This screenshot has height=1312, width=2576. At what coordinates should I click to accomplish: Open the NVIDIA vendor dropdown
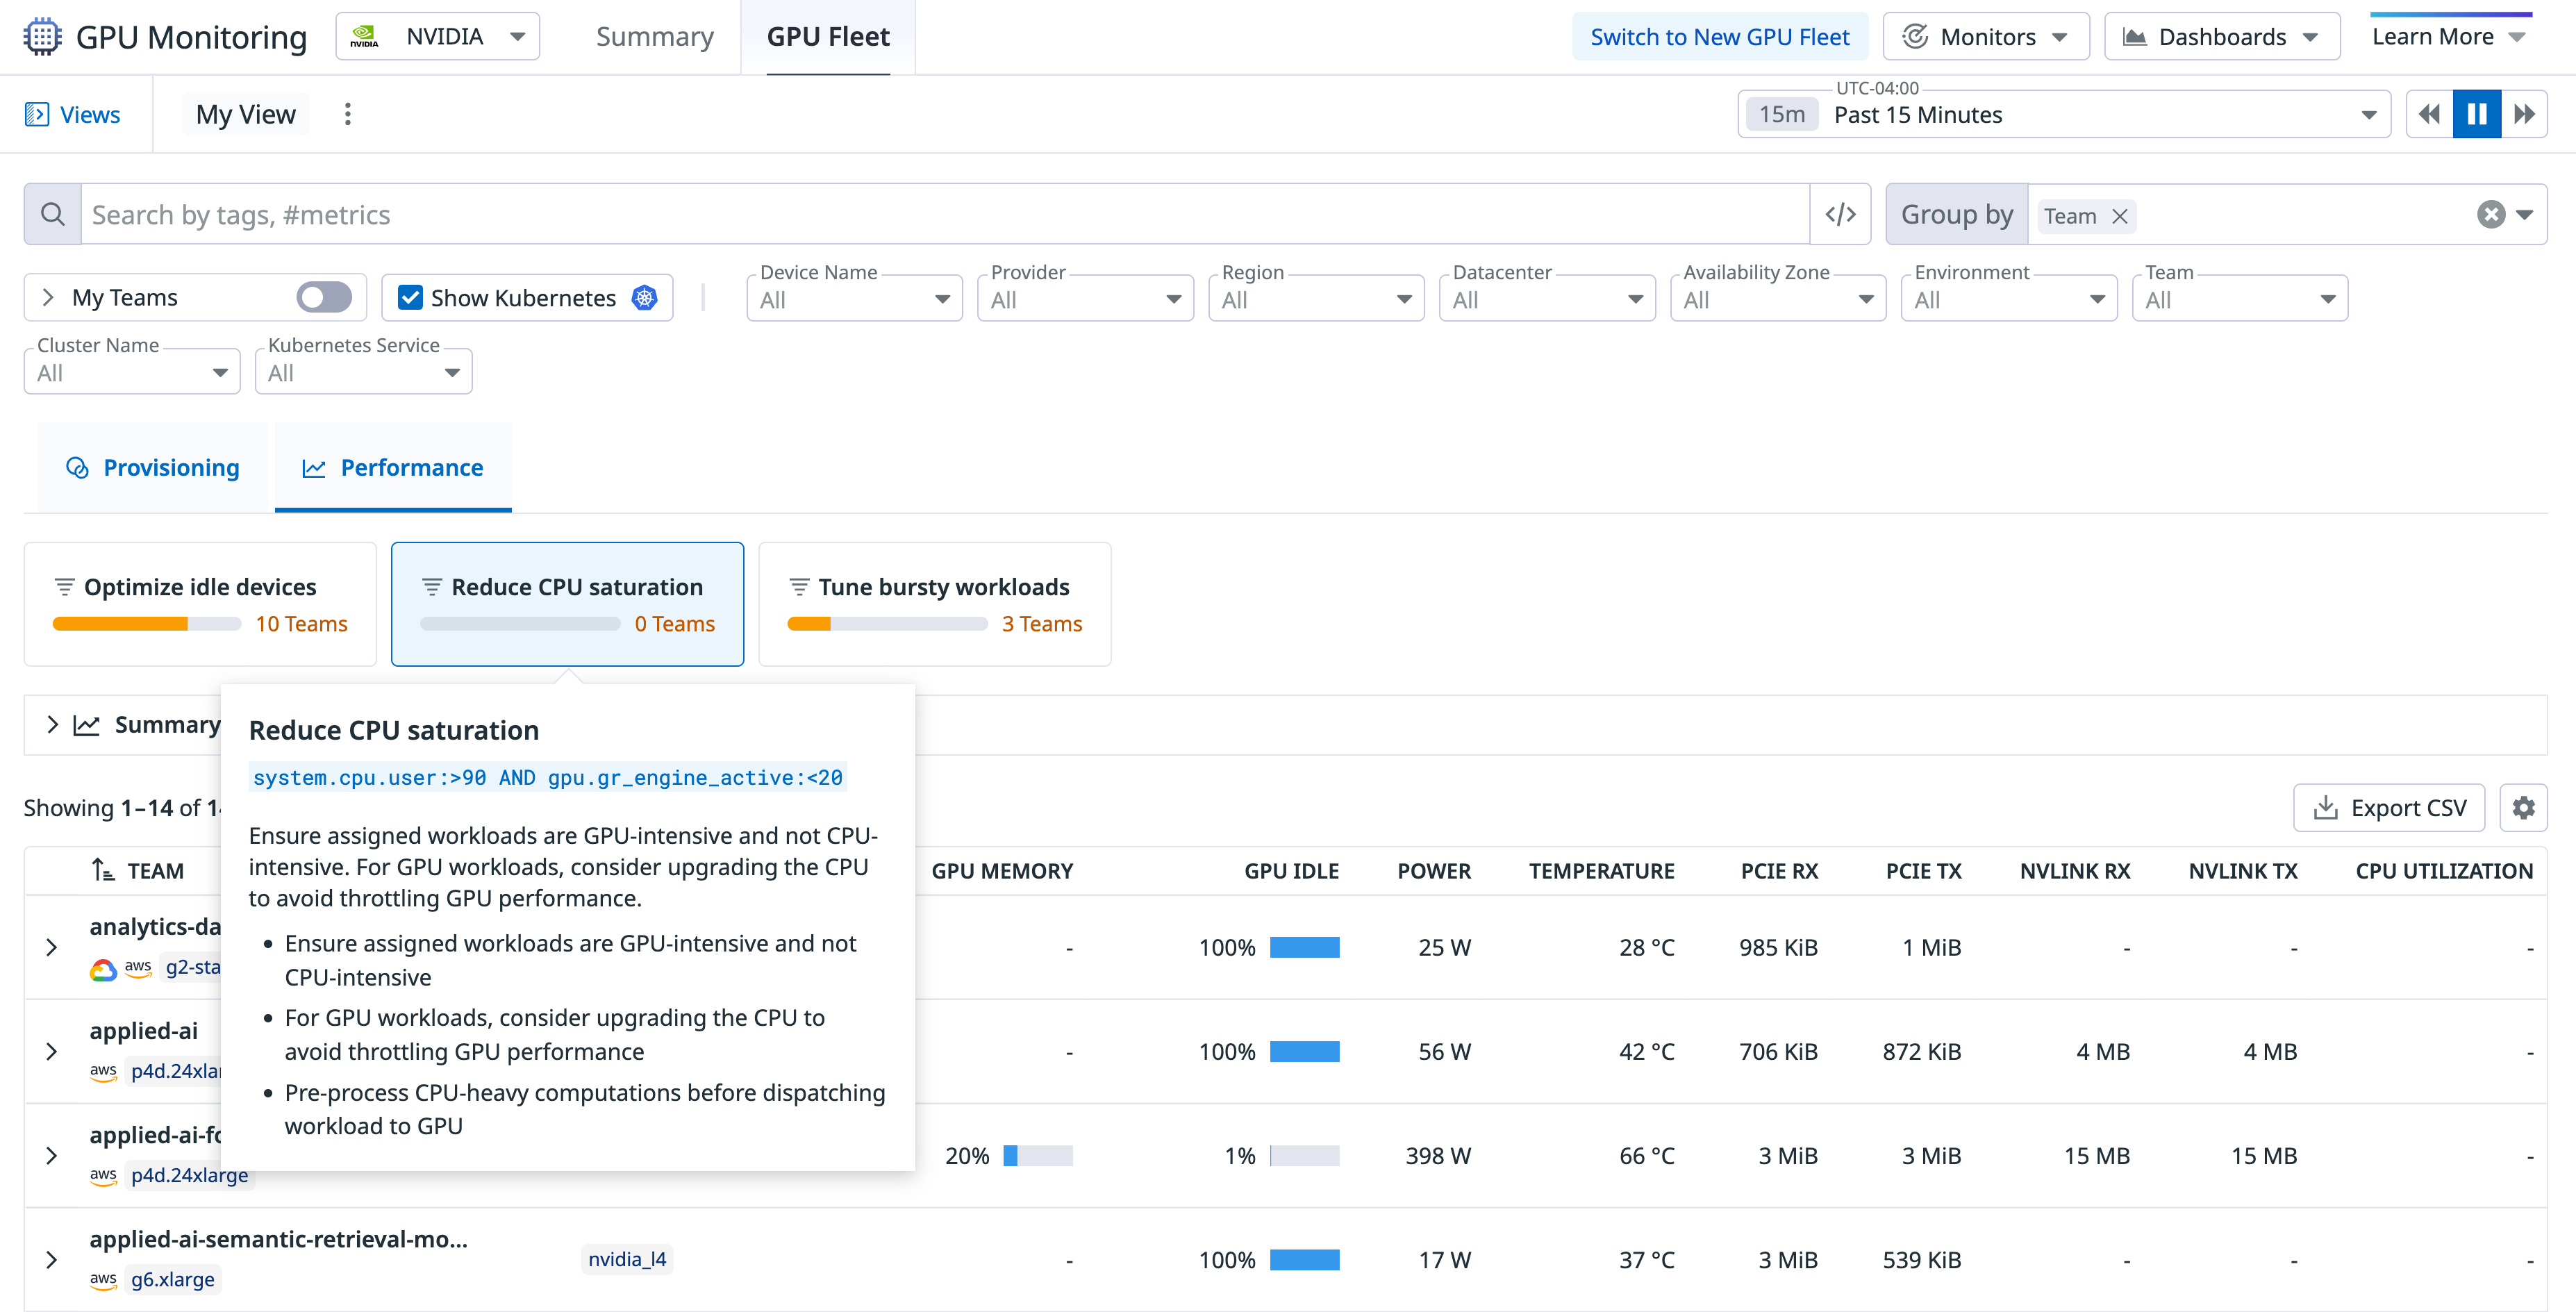click(x=438, y=37)
